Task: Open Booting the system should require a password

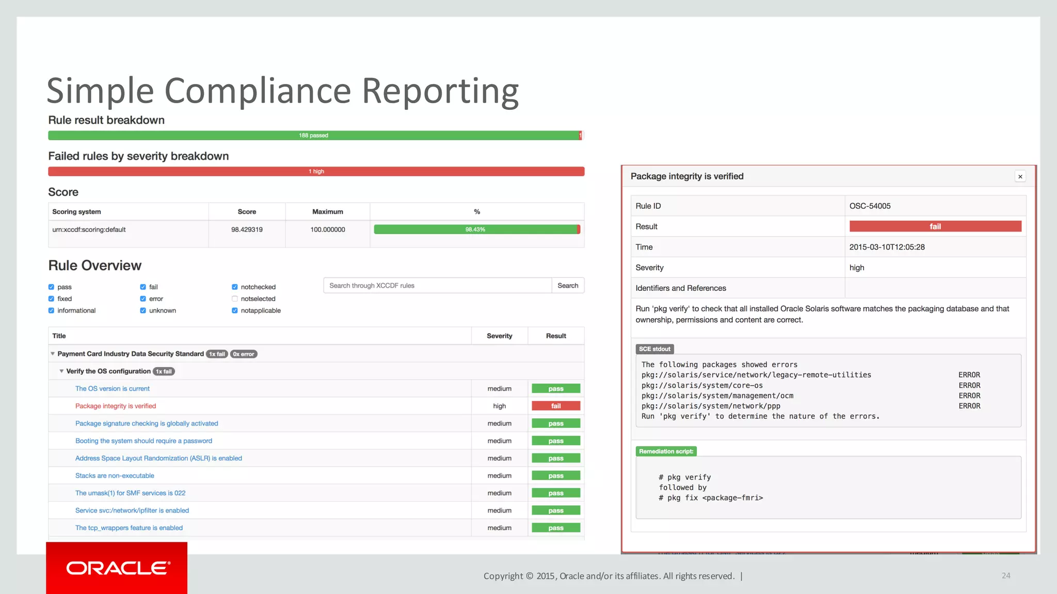Action: point(143,441)
